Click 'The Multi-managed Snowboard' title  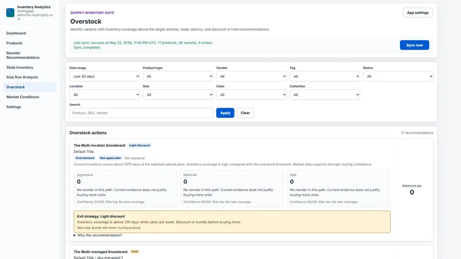tap(100, 252)
